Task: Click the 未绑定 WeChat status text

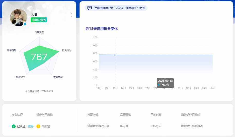Action: (x=46, y=126)
